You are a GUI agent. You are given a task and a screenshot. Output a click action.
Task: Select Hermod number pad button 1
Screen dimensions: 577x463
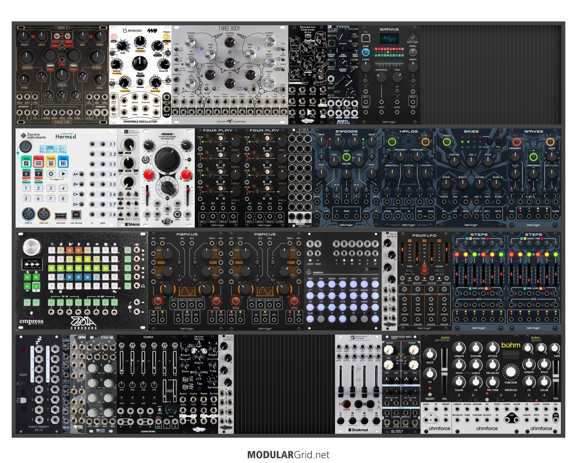(x=26, y=188)
